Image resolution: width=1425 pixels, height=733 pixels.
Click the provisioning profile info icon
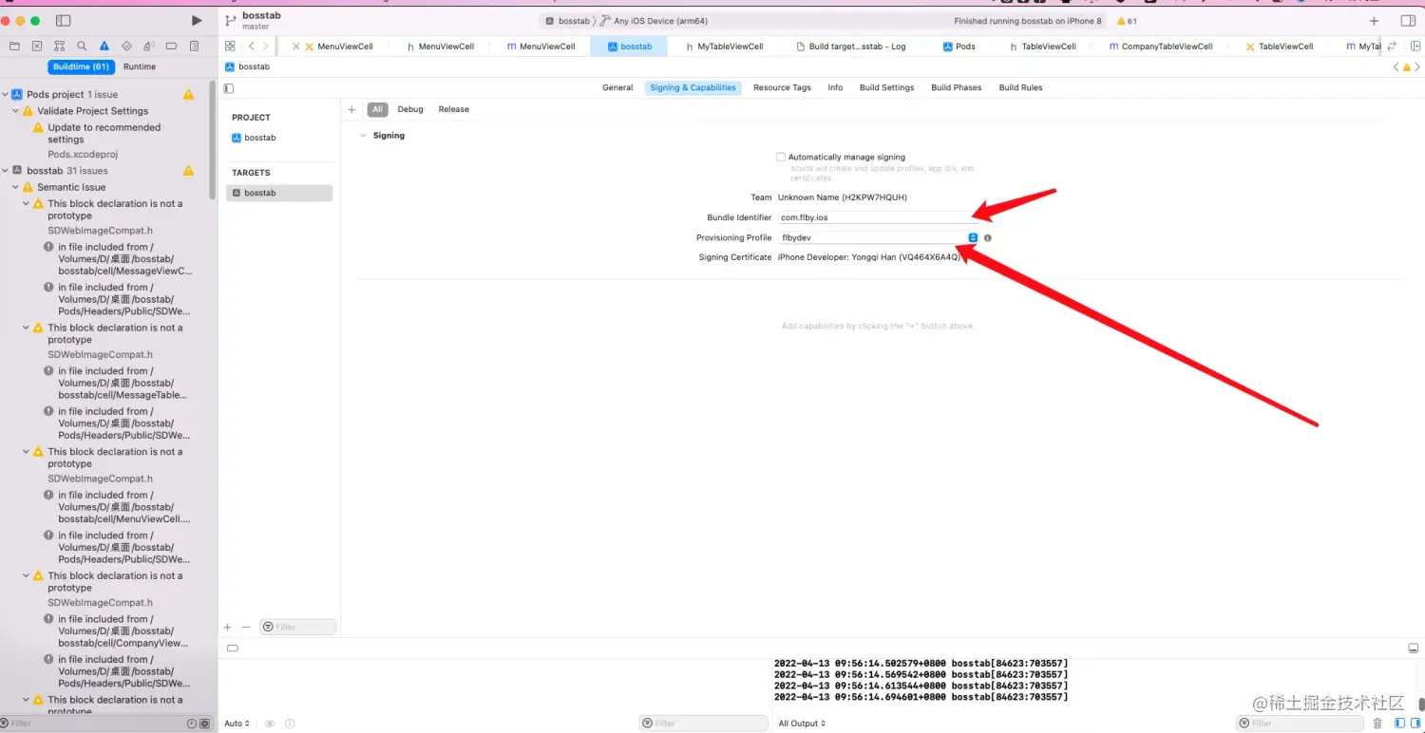(988, 237)
